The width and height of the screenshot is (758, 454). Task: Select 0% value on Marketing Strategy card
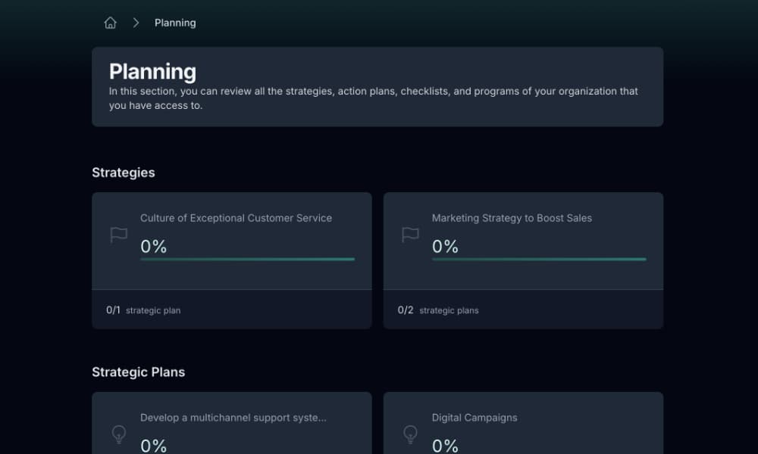pyautogui.click(x=445, y=247)
